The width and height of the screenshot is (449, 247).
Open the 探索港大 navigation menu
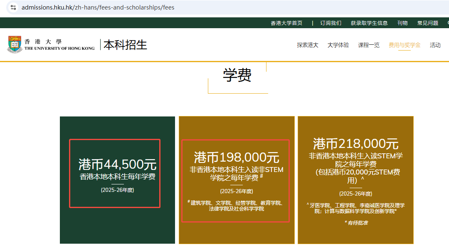click(x=308, y=45)
